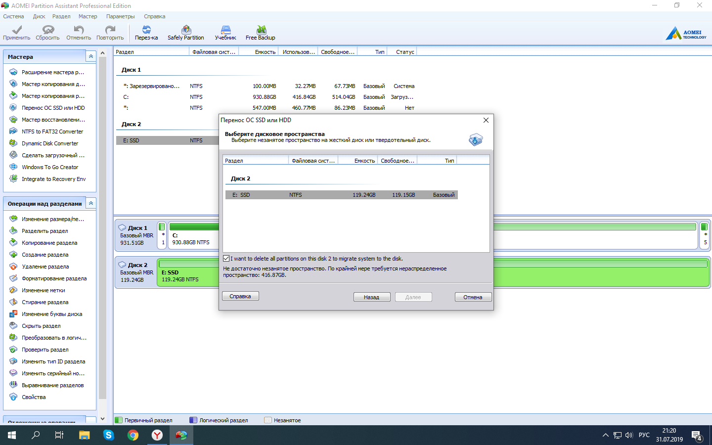Collapse the Мастера panel
Image resolution: width=712 pixels, height=445 pixels.
tap(91, 57)
